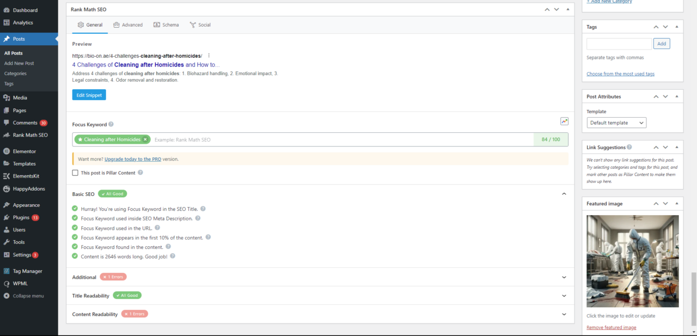The height and width of the screenshot is (336, 697).
Task: Open the Rank Math Trends chart icon
Action: click(564, 121)
